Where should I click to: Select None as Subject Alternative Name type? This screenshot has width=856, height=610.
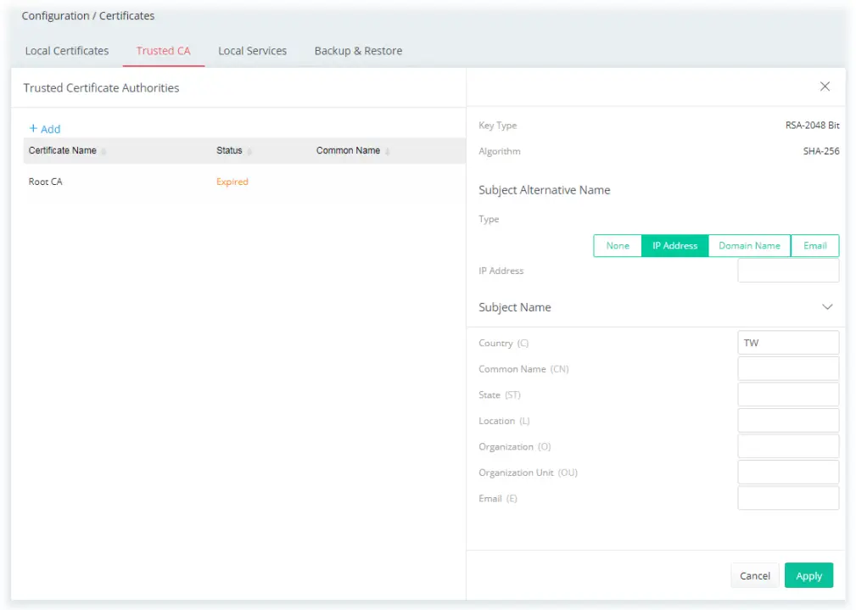pyautogui.click(x=617, y=245)
